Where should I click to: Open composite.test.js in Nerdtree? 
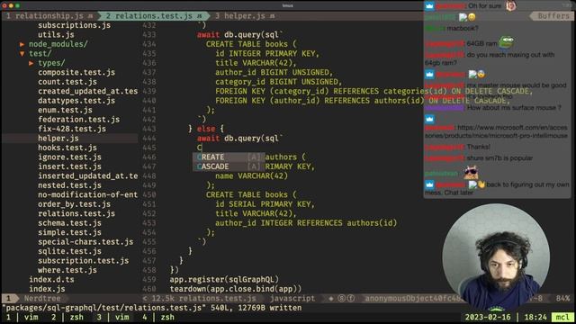[76, 72]
